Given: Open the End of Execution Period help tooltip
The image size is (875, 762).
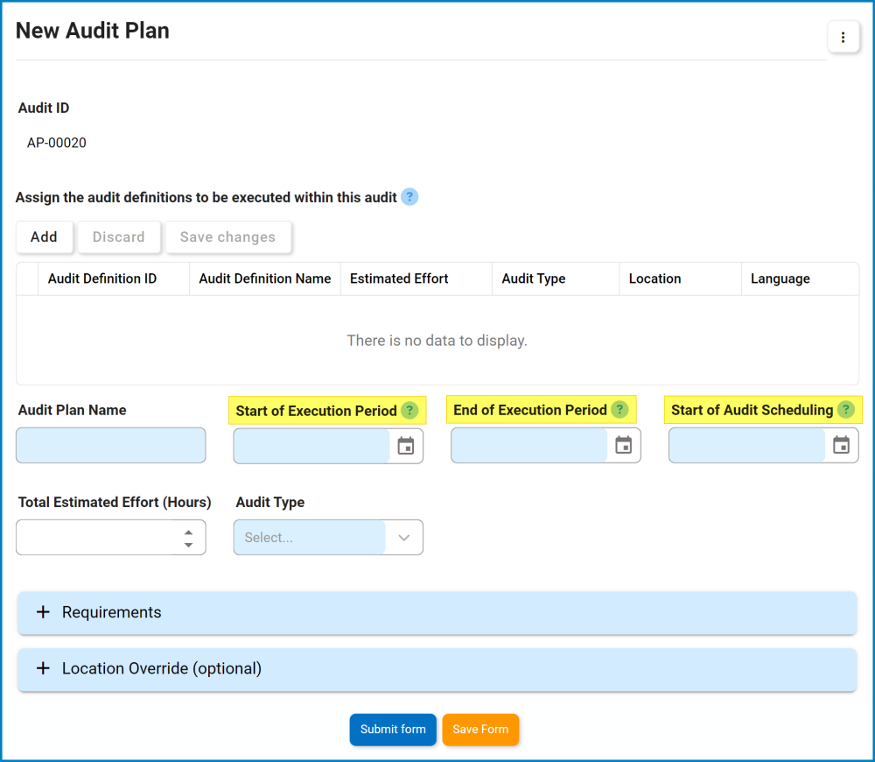Looking at the screenshot, I should tap(619, 409).
